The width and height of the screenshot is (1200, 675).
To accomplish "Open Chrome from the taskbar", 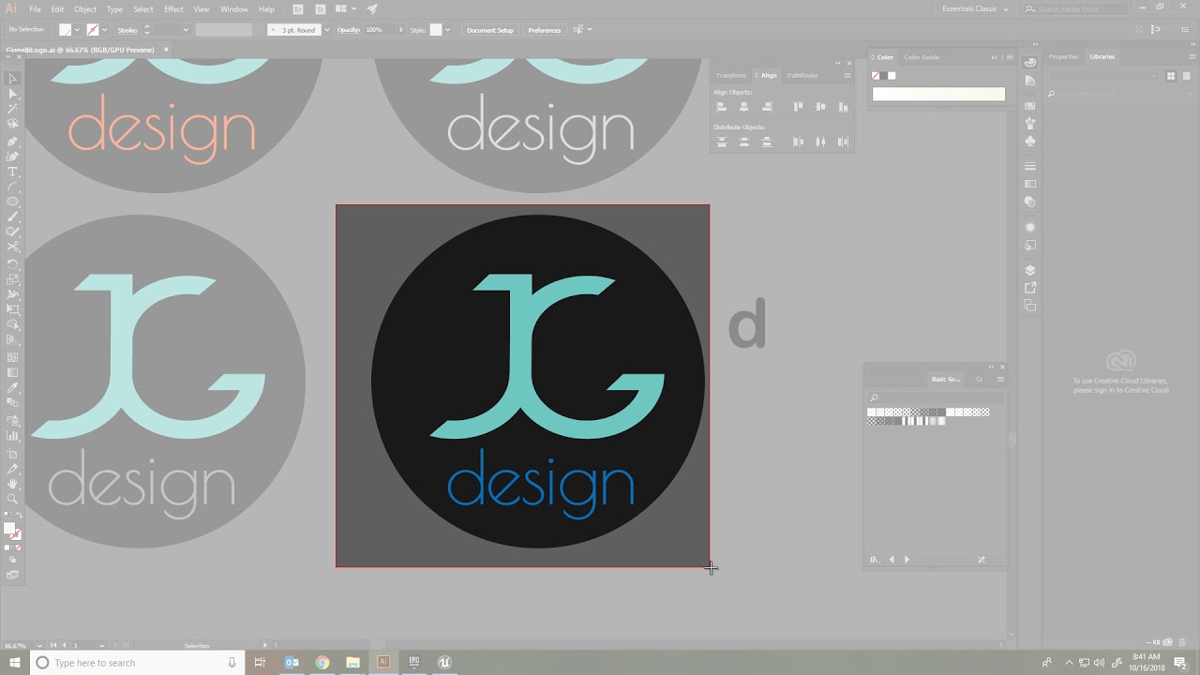I will click(322, 663).
